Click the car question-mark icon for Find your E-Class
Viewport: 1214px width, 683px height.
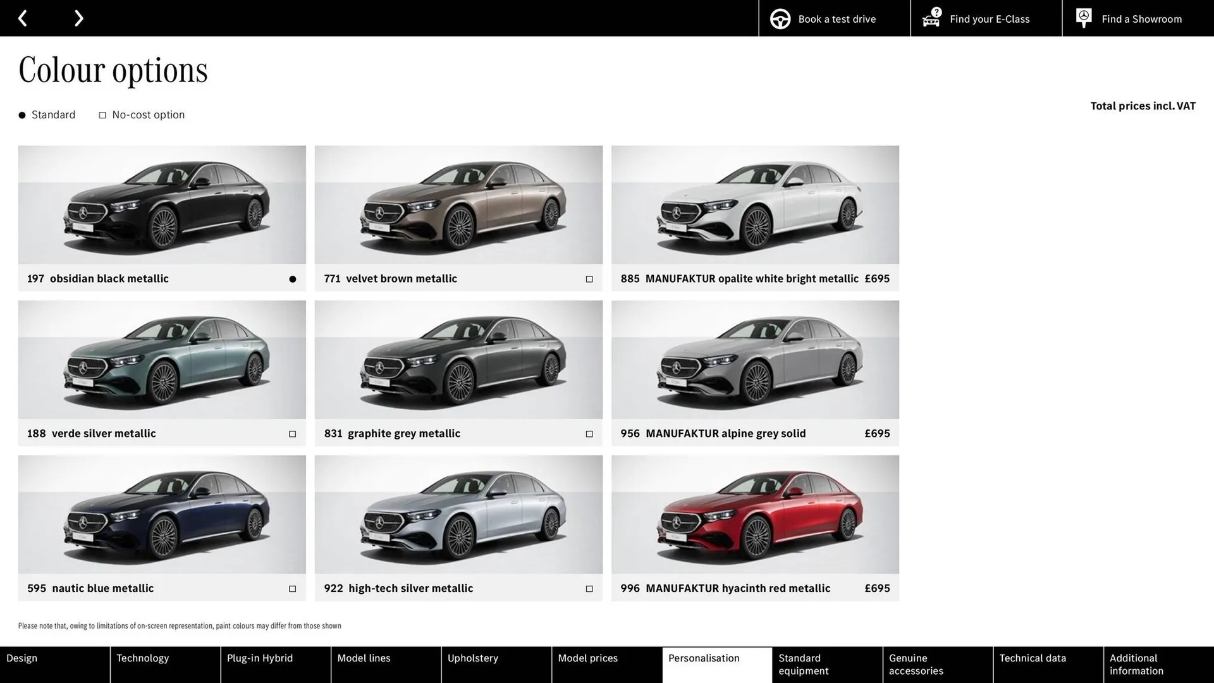click(930, 18)
